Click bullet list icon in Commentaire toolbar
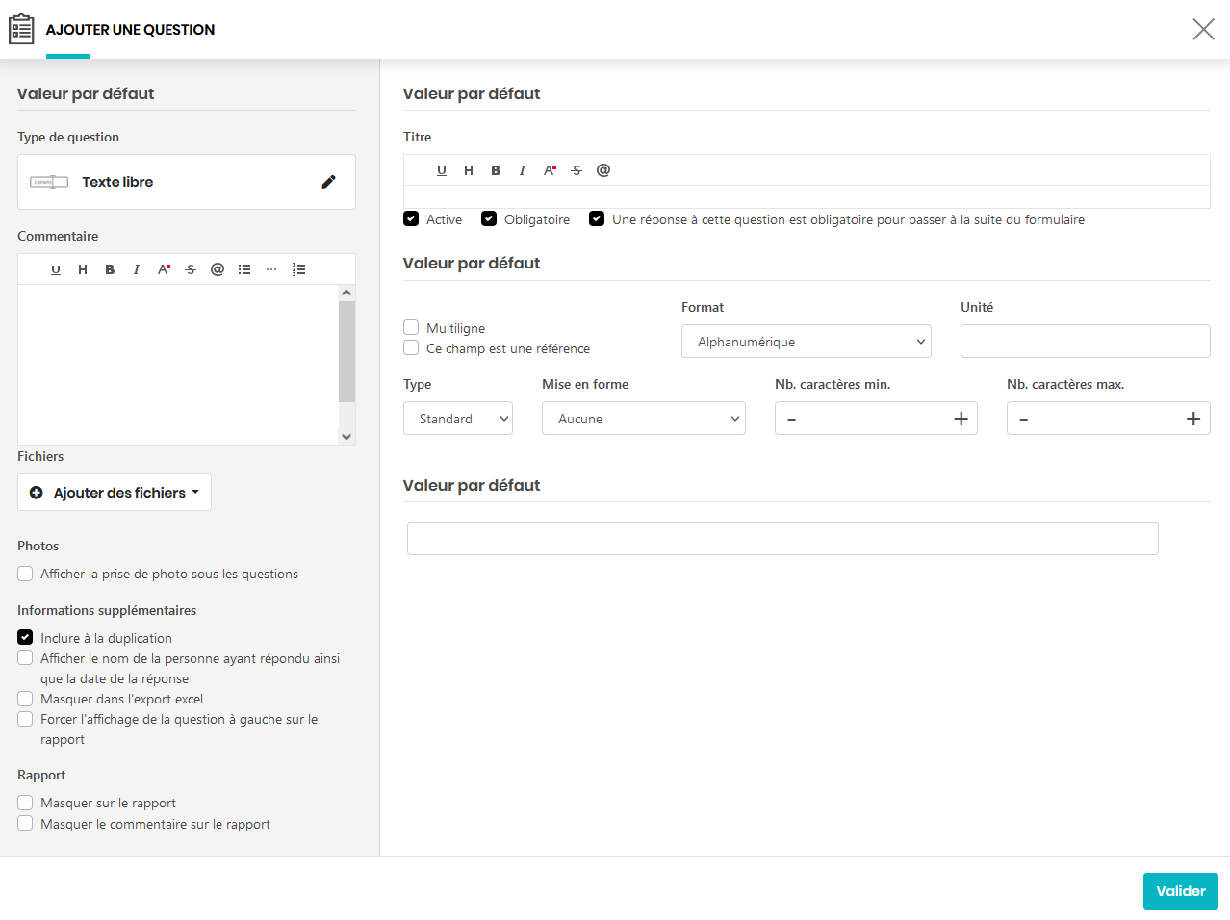Image resolution: width=1230 pixels, height=920 pixels. [x=244, y=269]
